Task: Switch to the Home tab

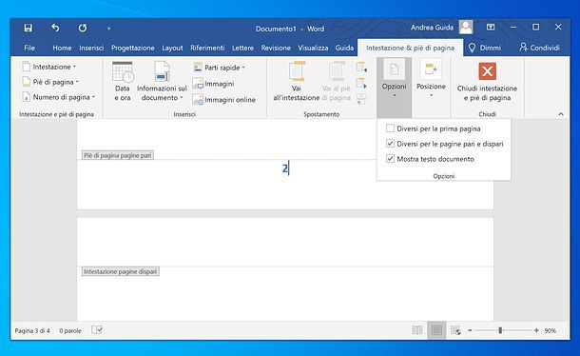Action: point(62,48)
